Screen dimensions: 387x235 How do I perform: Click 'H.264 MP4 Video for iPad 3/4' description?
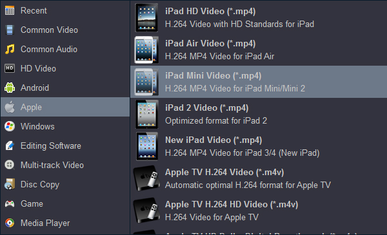(242, 153)
